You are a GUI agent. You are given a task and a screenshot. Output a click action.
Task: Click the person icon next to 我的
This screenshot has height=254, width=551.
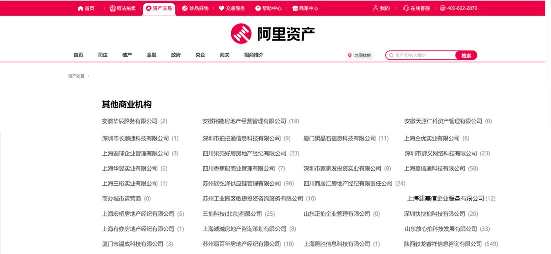click(375, 8)
